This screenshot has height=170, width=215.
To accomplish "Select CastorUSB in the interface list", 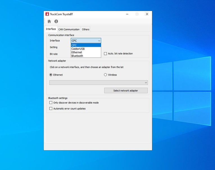I will [x=86, y=49].
